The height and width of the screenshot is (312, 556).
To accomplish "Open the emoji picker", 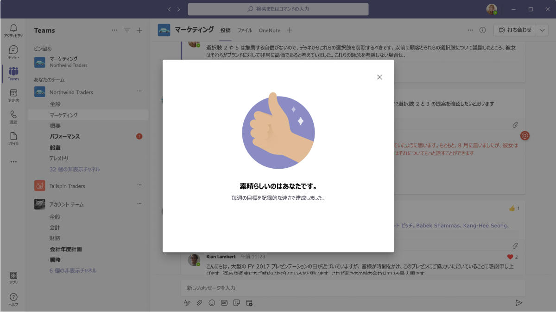I will (x=212, y=303).
